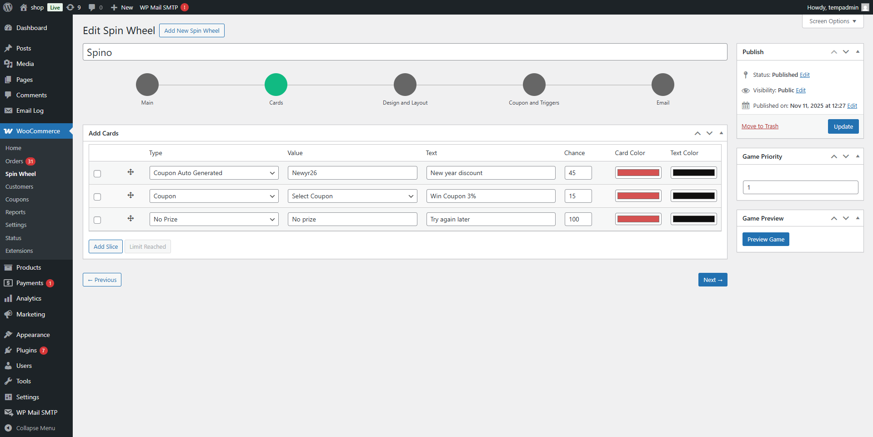The width and height of the screenshot is (873, 437).
Task: Check the Coupon Auto Generated row checkbox
Action: pyautogui.click(x=97, y=174)
